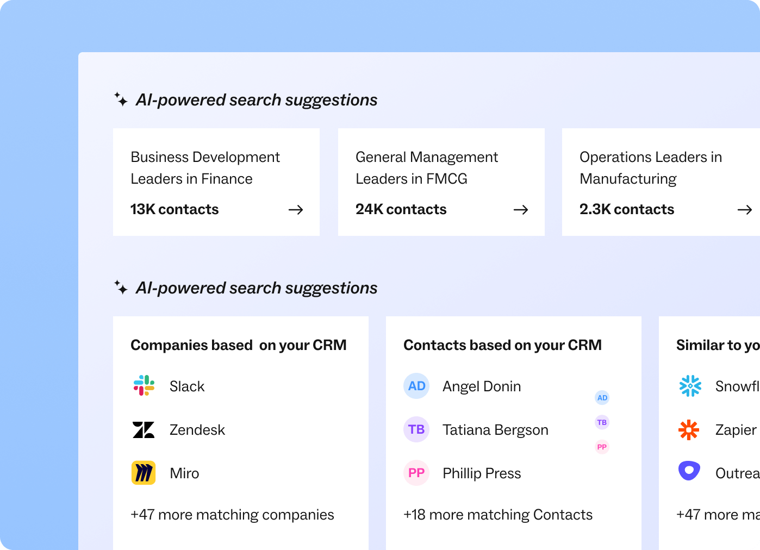The height and width of the screenshot is (550, 760).
Task: Click the Snowflake logo icon
Action: click(690, 386)
